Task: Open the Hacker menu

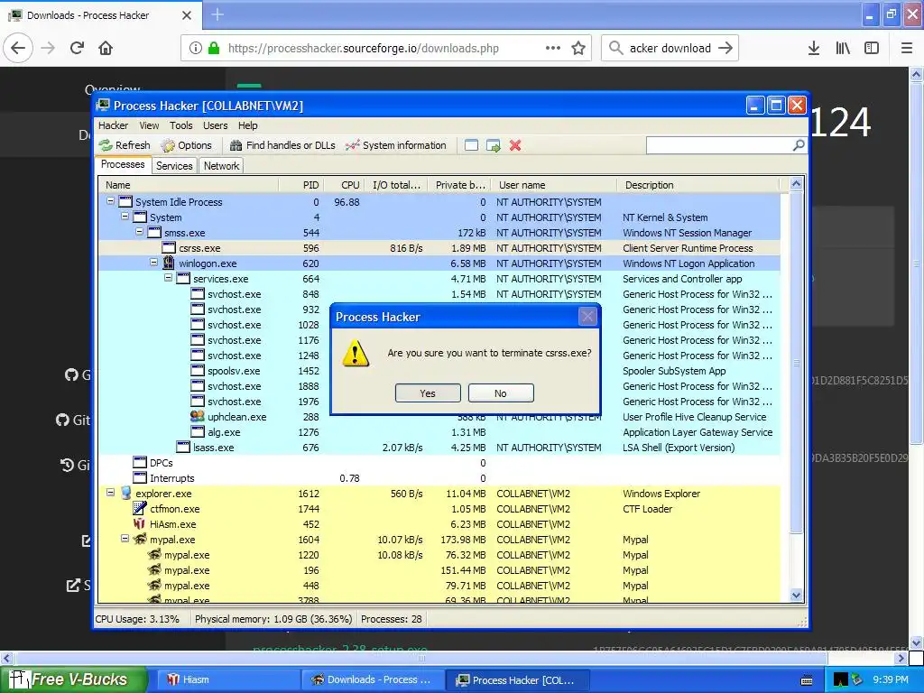Action: (113, 125)
